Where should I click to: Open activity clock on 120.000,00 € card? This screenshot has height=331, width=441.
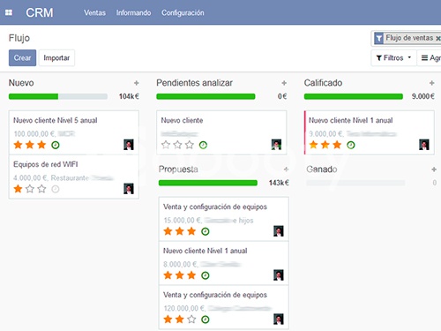(206, 320)
